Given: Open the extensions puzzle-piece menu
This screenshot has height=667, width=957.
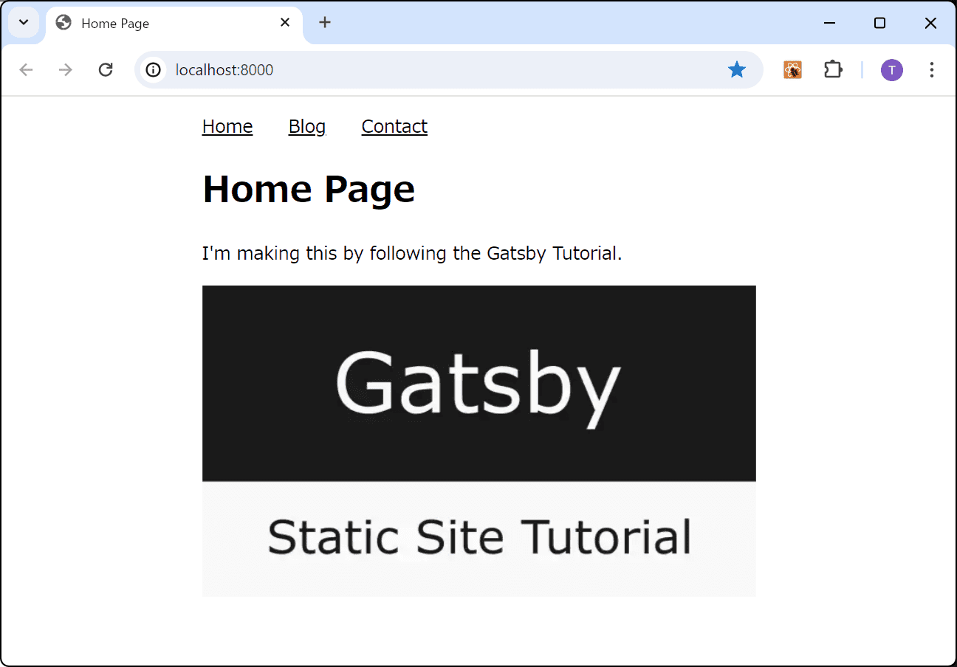Looking at the screenshot, I should (833, 69).
